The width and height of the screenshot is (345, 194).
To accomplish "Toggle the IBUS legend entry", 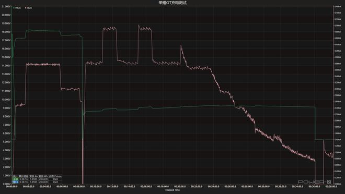I will tap(29, 8).
